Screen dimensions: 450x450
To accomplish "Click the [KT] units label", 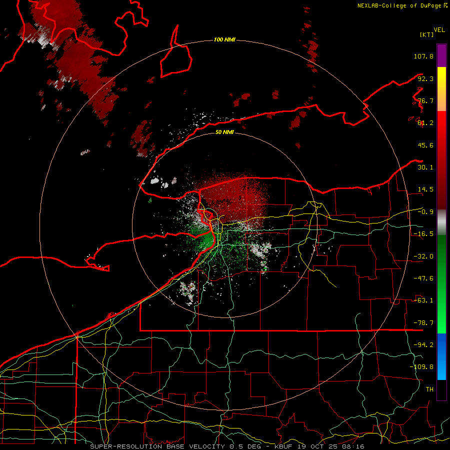I will [x=427, y=34].
